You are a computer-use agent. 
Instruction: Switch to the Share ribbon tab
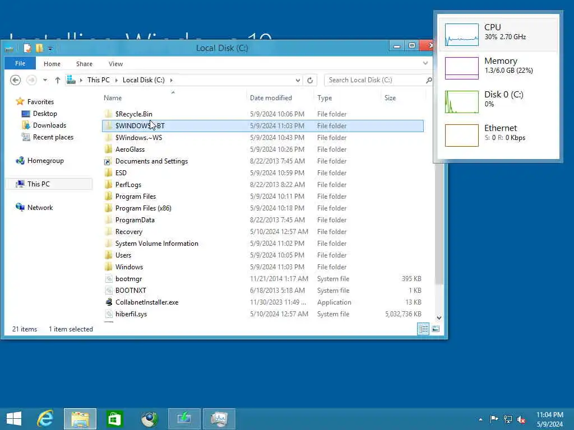pos(84,64)
